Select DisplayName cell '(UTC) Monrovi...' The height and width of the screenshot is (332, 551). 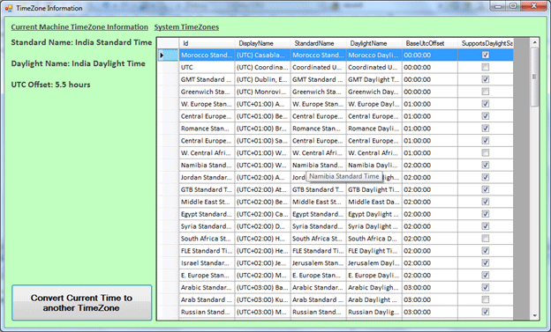(262, 92)
